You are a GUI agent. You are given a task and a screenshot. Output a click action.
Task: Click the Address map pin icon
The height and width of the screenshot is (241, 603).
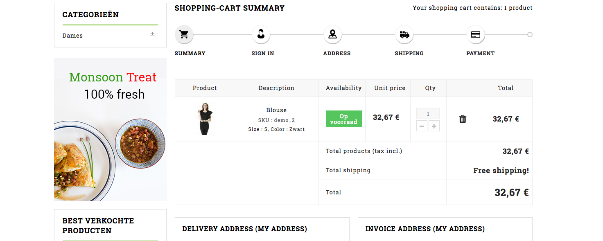332,35
